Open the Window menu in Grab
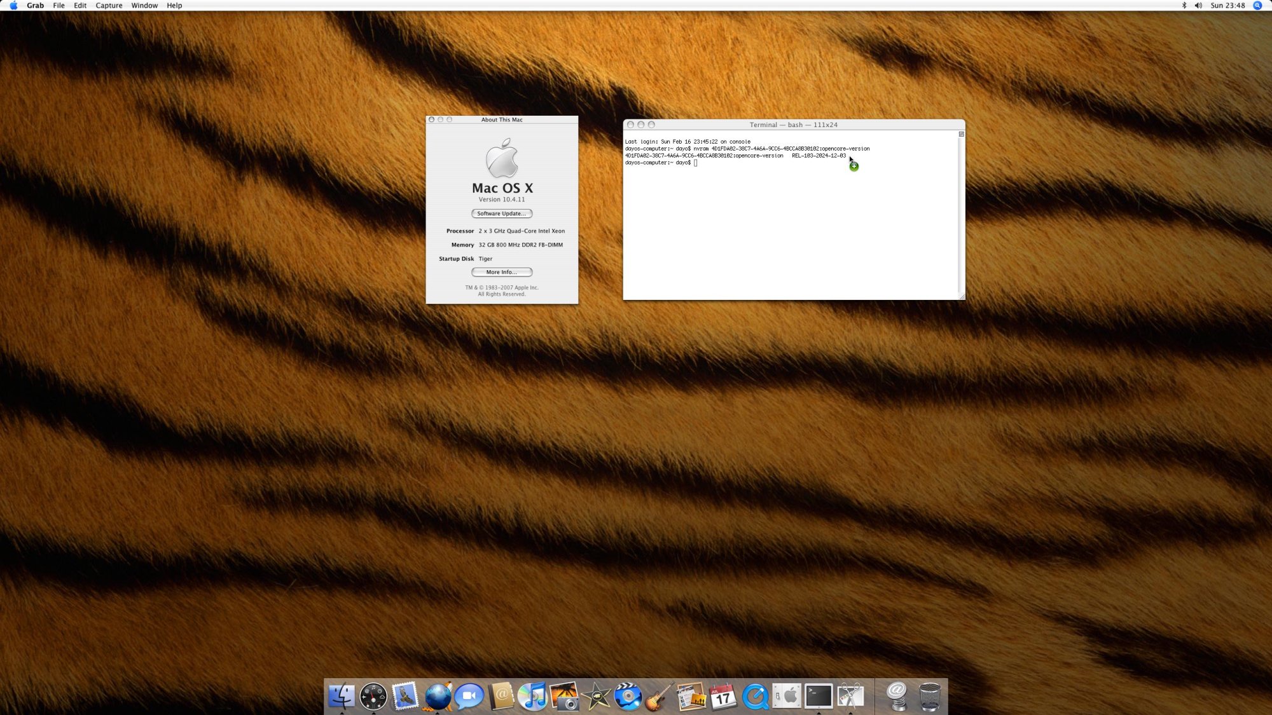The height and width of the screenshot is (715, 1272). (x=144, y=6)
